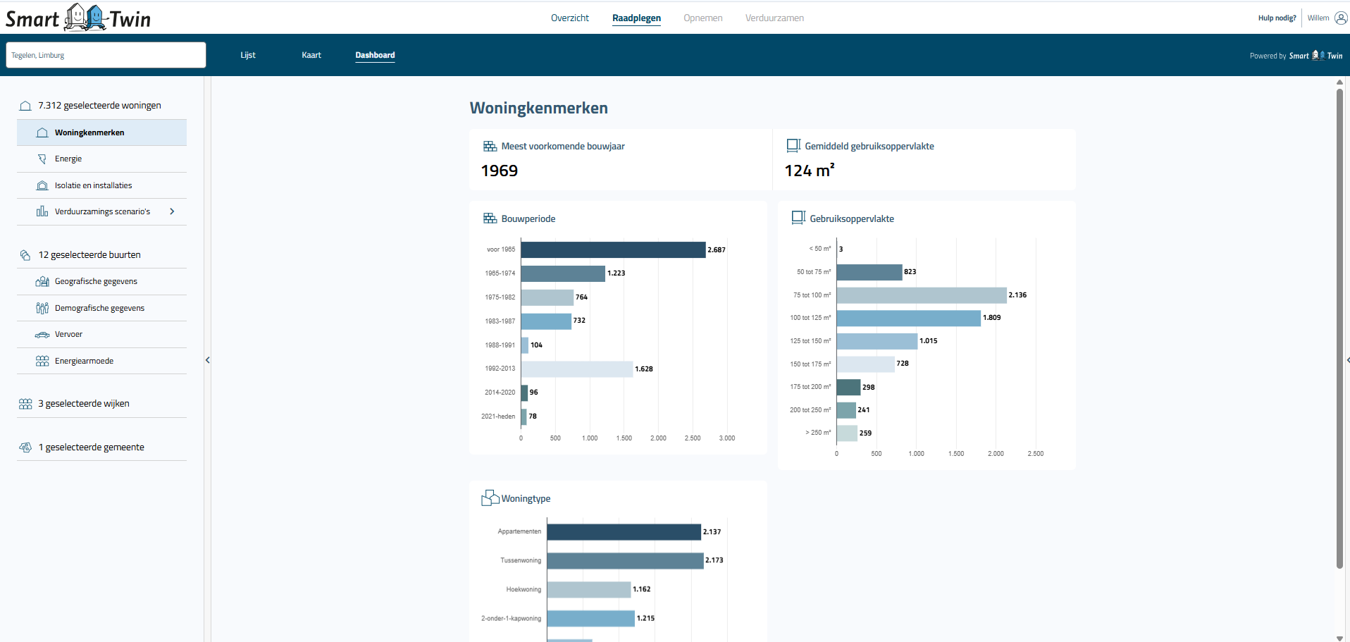
Task: Expand the Verduurzamings scenario's chevron
Action: (x=173, y=211)
